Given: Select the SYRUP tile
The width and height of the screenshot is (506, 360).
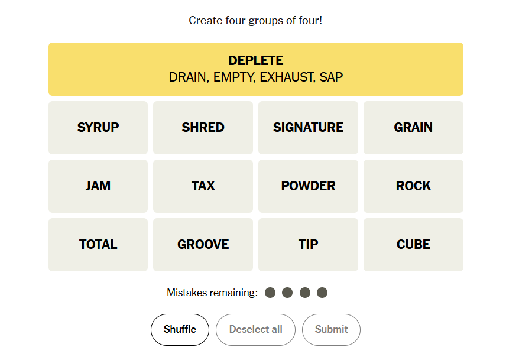Looking at the screenshot, I should coord(98,128).
